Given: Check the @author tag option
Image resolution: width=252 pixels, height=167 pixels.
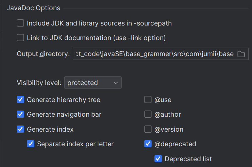Looking at the screenshot, I should [x=148, y=114].
